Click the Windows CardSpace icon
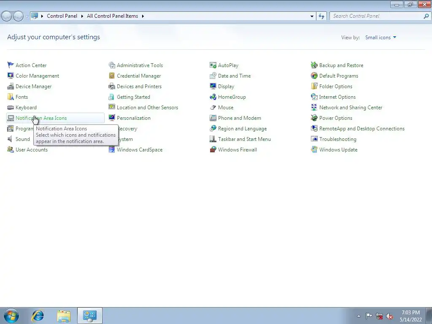Screen dimensions: 432x324 111,149
